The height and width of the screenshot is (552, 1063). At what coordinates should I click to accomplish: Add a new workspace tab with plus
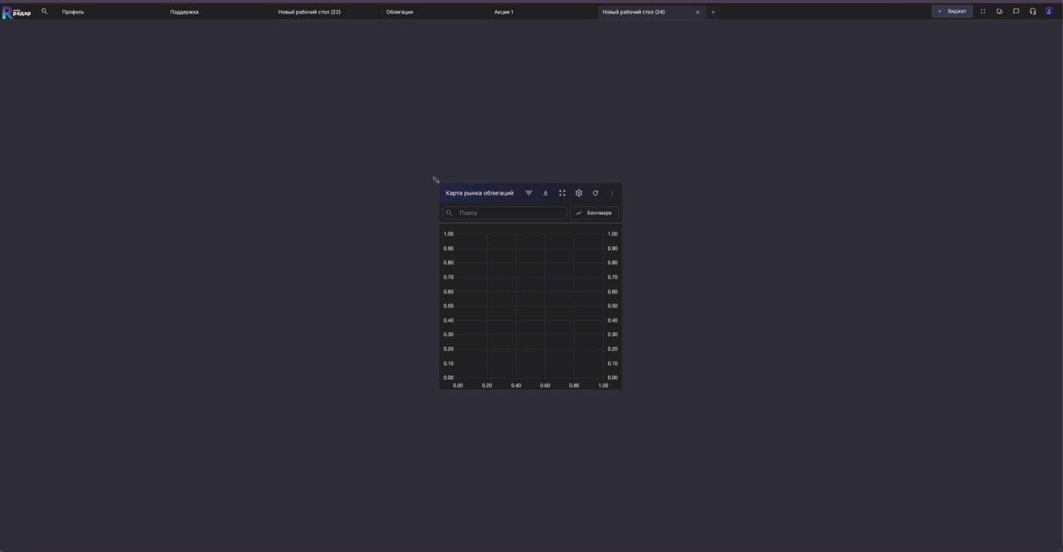(x=713, y=12)
